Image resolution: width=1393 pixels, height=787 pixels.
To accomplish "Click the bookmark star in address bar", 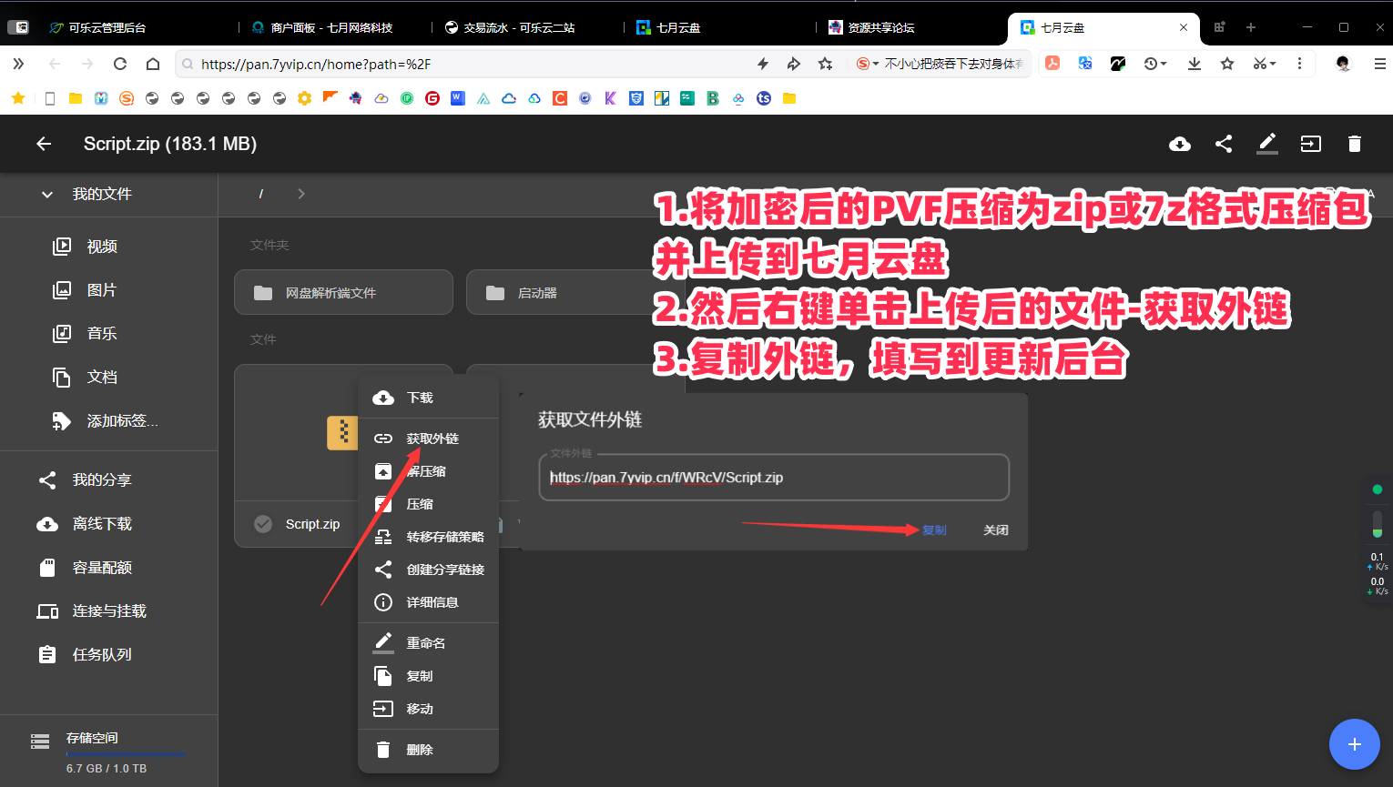I will point(825,64).
